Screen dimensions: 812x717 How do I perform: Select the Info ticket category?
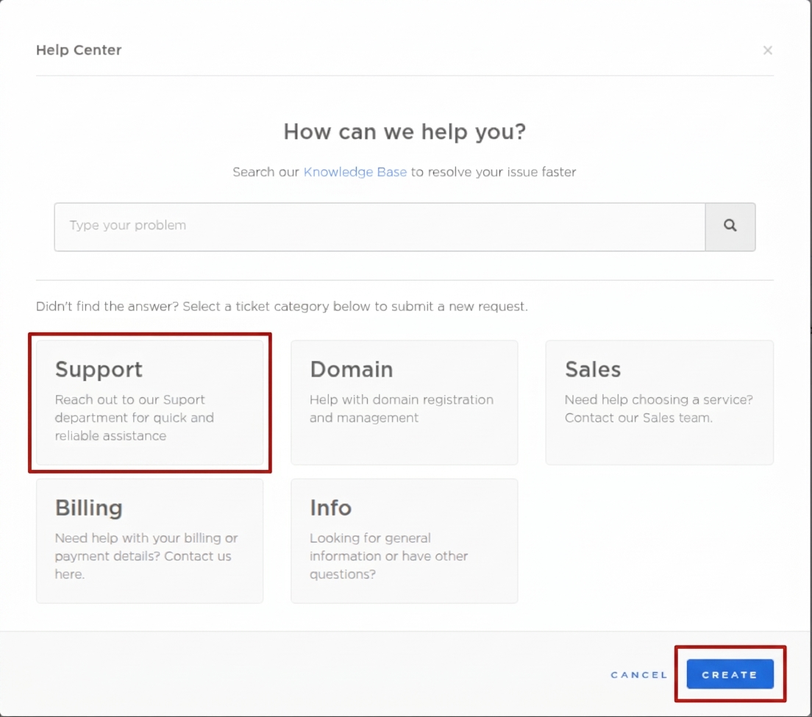[x=405, y=541]
